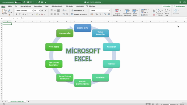Screen dimensions: 187x105
Task: Increase font size with larger A icon
Action: point(42,10)
